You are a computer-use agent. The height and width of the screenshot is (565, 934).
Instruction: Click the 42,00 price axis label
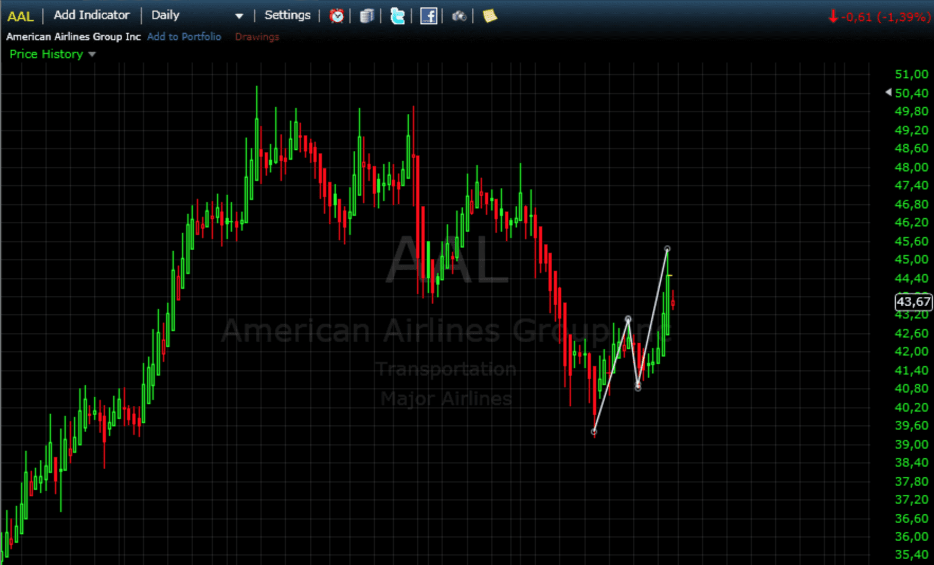click(x=911, y=351)
